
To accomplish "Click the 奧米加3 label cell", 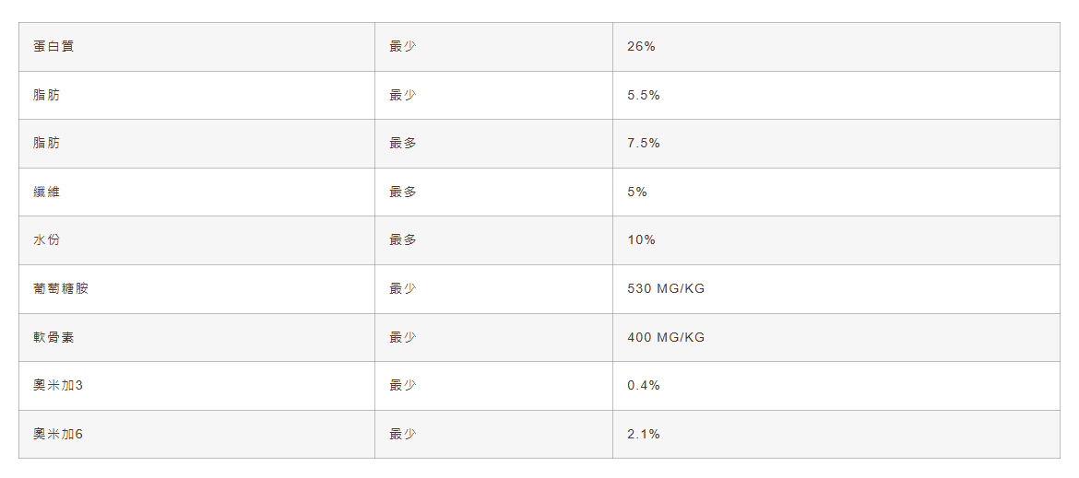I will (x=58, y=385).
